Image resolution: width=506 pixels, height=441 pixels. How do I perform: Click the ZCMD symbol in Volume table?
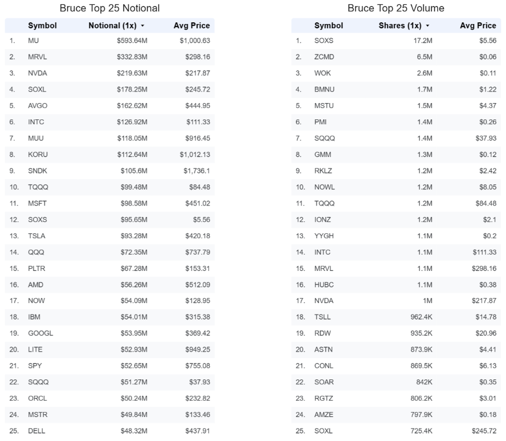(x=324, y=57)
